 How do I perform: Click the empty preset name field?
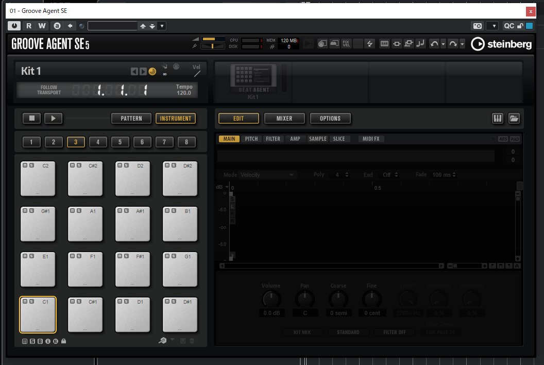112,26
